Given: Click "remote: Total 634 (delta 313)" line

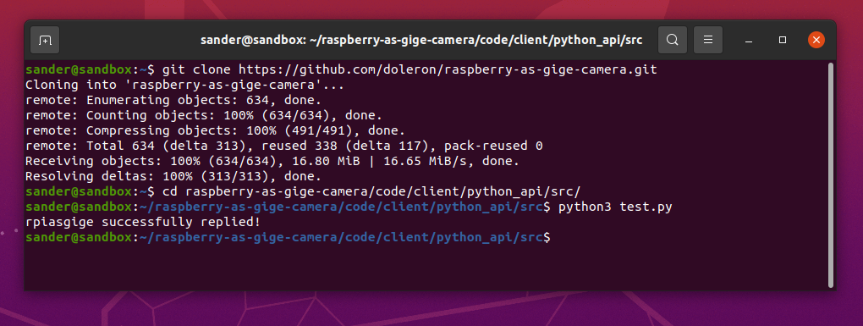Looking at the screenshot, I should [284, 146].
